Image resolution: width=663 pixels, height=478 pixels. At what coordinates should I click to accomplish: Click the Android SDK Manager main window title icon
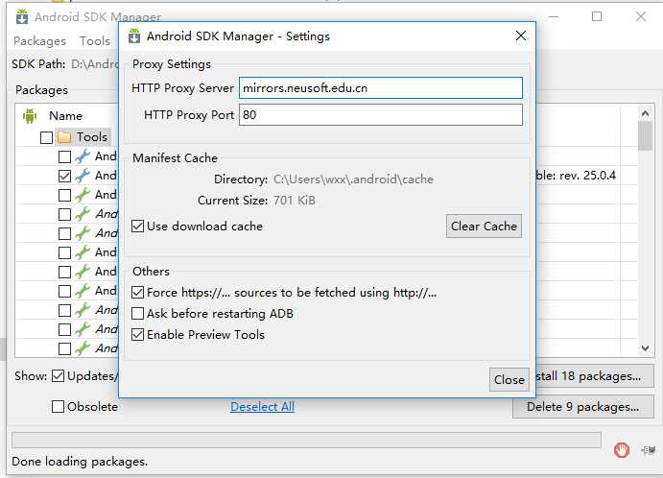click(x=22, y=17)
